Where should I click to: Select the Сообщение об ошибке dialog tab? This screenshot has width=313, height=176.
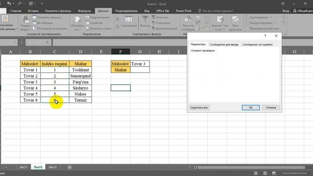[x=257, y=44]
